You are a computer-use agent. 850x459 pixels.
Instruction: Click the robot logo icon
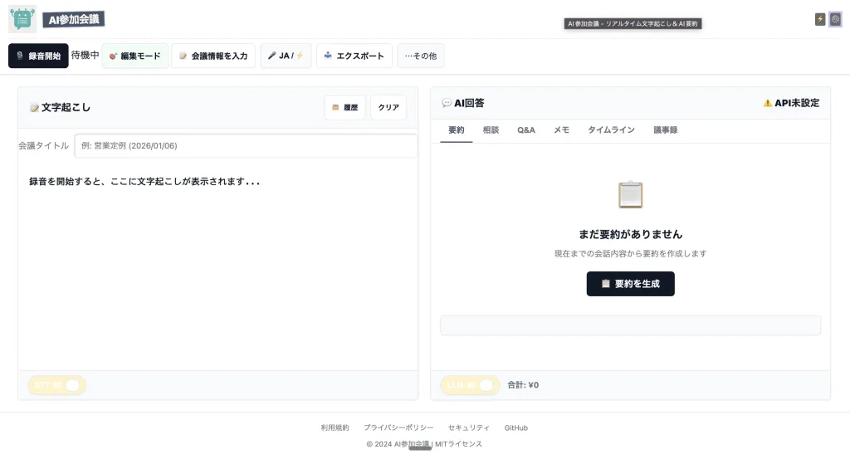[x=22, y=19]
